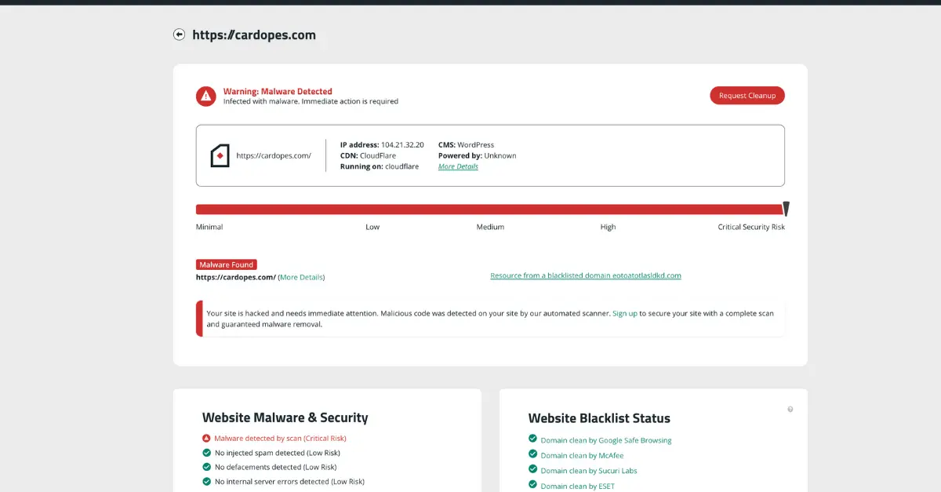Click the Infected with malware subtitle text

pyautogui.click(x=311, y=101)
